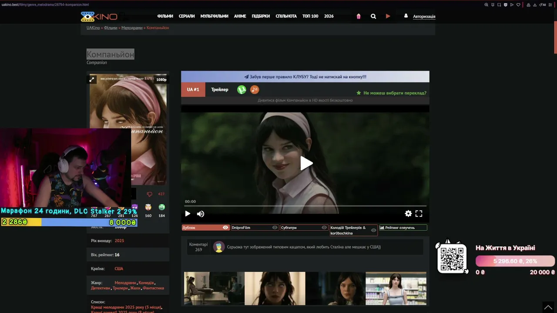Select the DniproFilm voiceover option

(255, 227)
